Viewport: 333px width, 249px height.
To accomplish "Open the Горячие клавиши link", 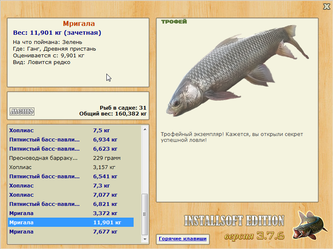I will click(183, 239).
